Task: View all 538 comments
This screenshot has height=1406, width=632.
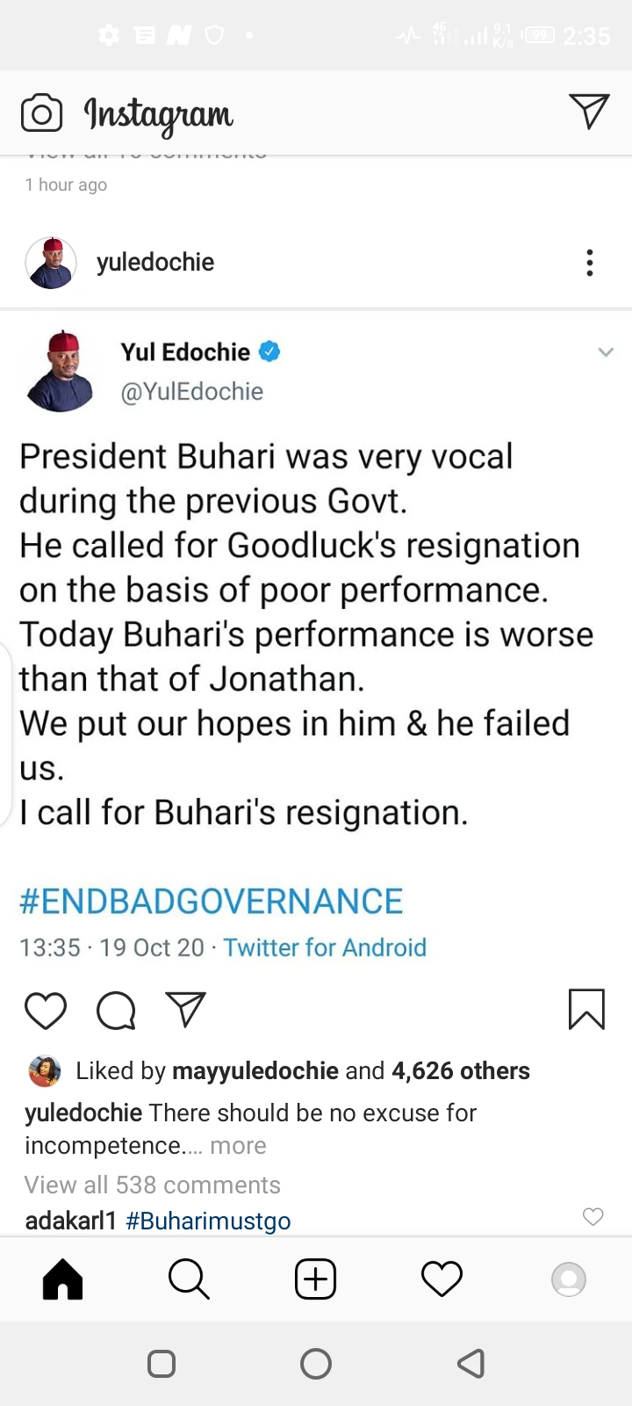Action: pos(153,1185)
